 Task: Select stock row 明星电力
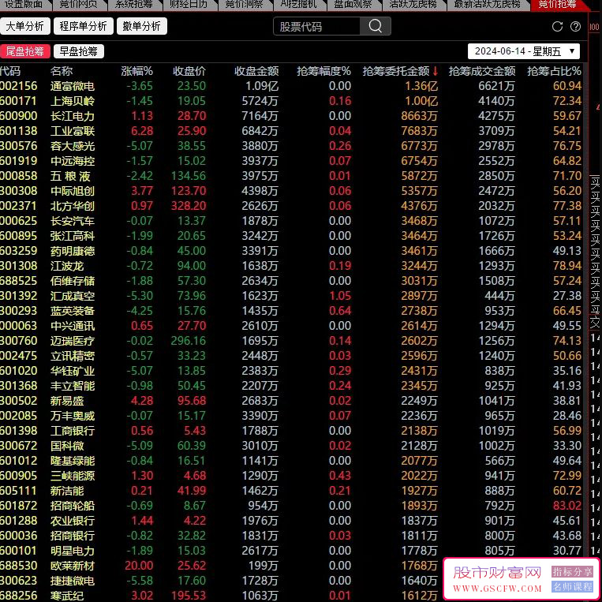pyautogui.click(x=290, y=550)
